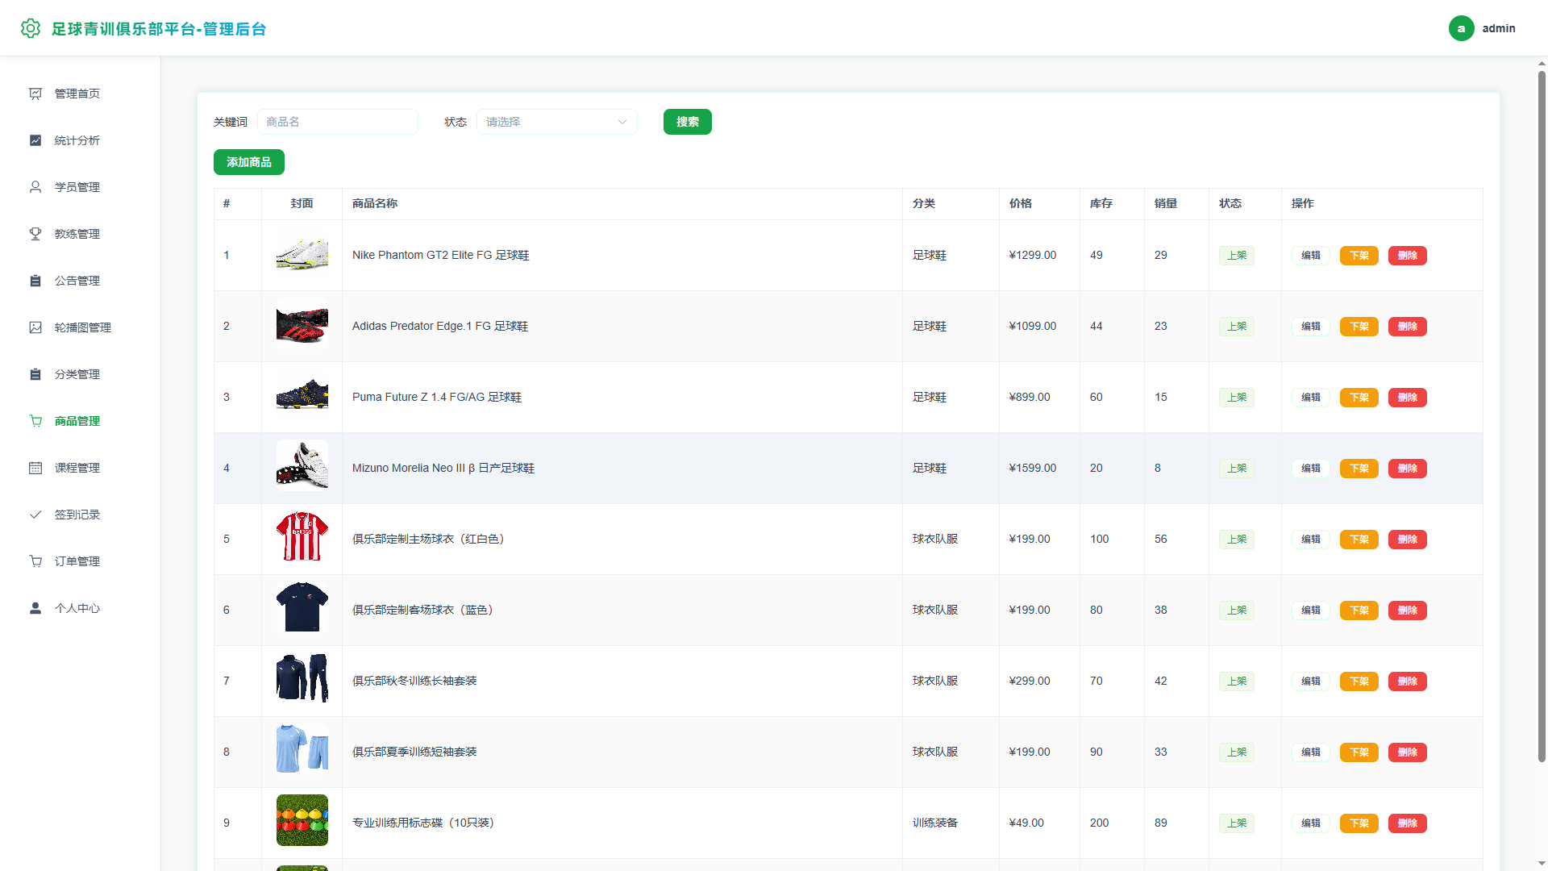This screenshot has width=1548, height=871.
Task: Take 俱乐部定制客场球衣 off shelf
Action: 1359,611
